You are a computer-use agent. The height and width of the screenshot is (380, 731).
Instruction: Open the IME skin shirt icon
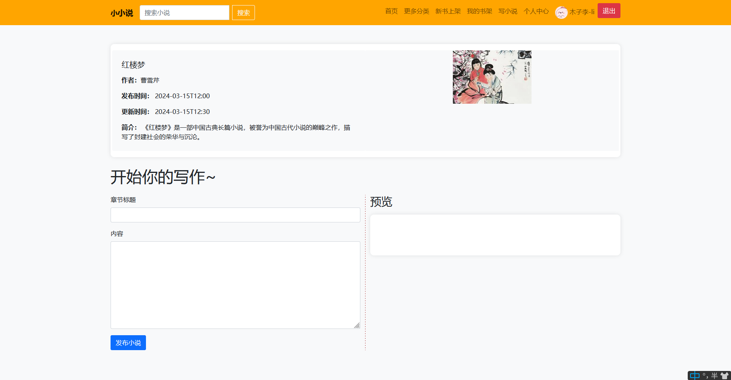click(x=724, y=376)
